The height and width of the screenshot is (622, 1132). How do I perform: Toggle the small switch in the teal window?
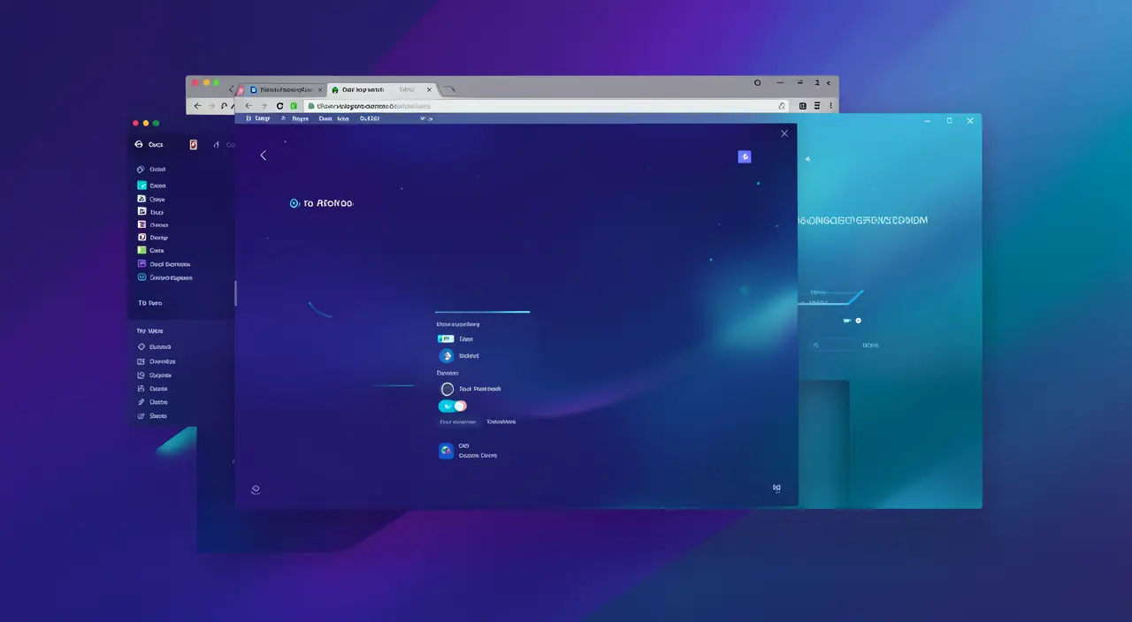(853, 321)
